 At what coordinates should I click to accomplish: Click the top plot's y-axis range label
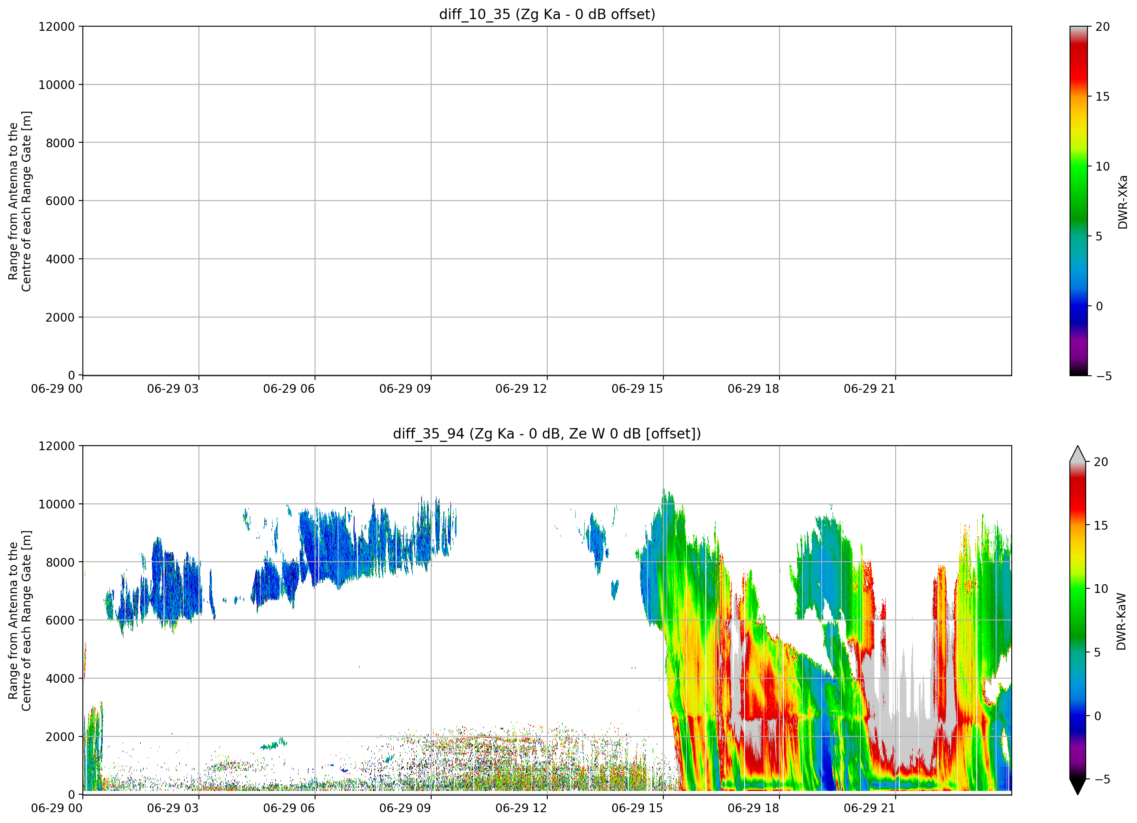(20, 201)
